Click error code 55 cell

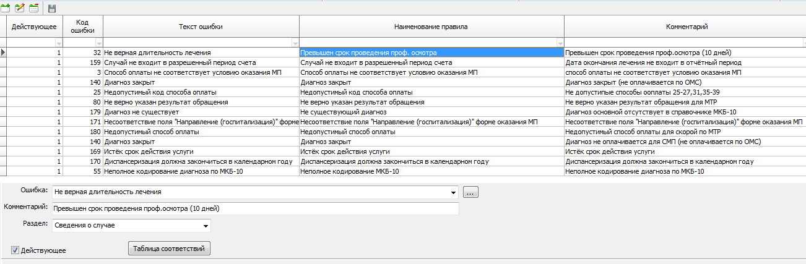(83, 171)
